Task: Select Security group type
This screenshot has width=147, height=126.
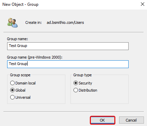Action: (x=83, y=83)
